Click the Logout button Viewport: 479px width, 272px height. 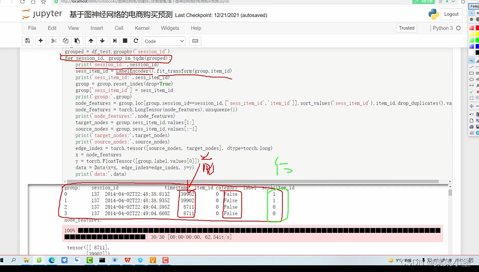[451, 14]
